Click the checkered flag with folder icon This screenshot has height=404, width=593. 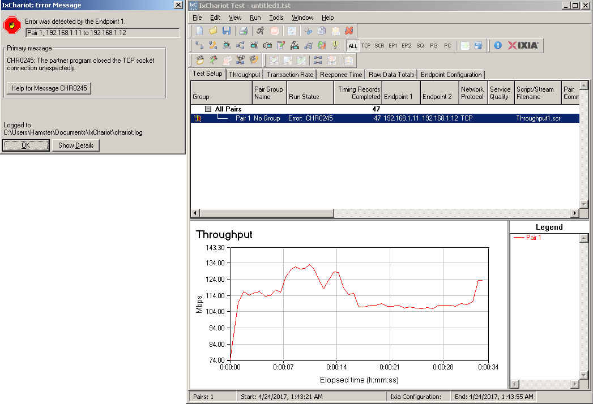200,60
